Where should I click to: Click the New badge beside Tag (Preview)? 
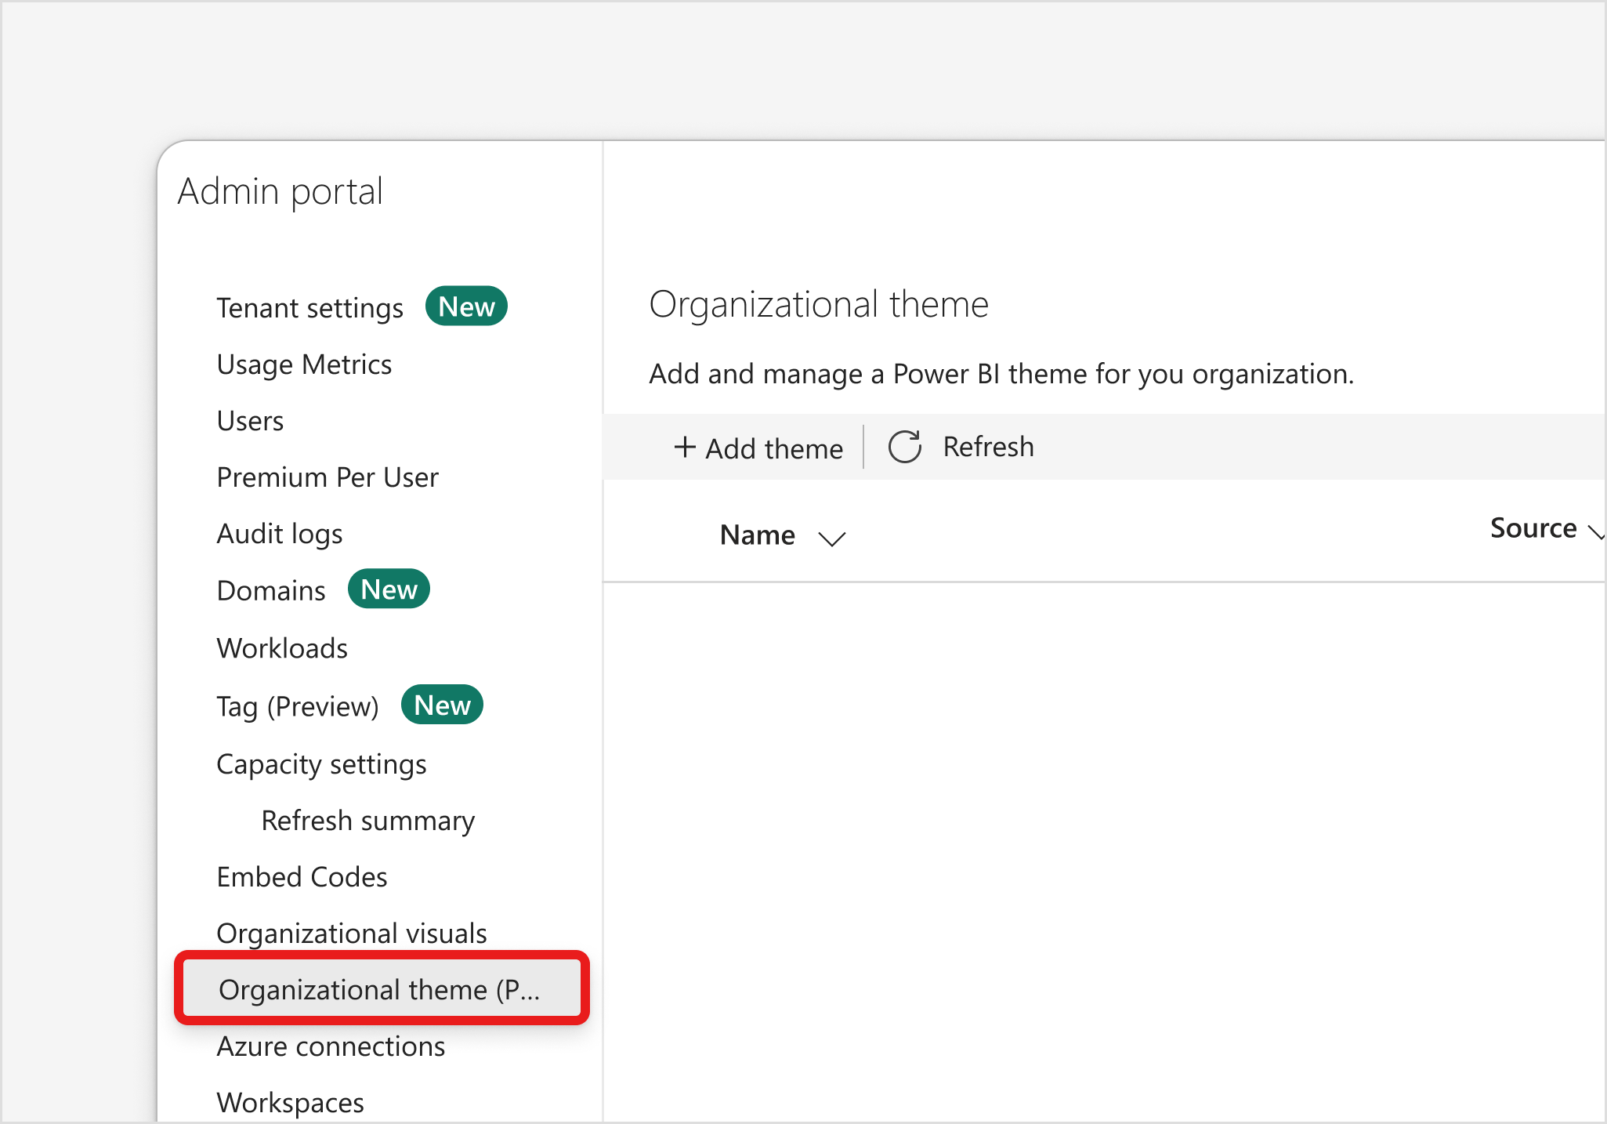(x=442, y=705)
